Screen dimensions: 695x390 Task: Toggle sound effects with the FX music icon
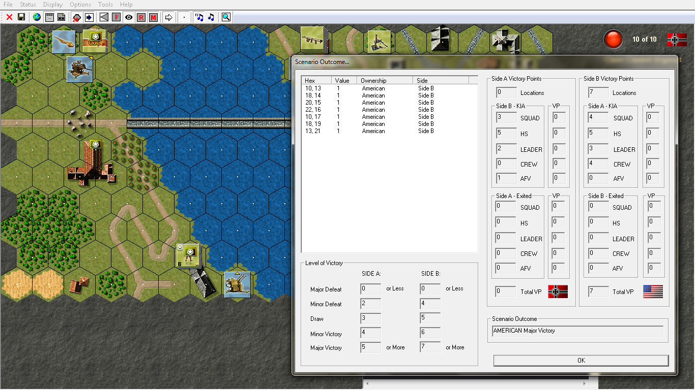199,17
